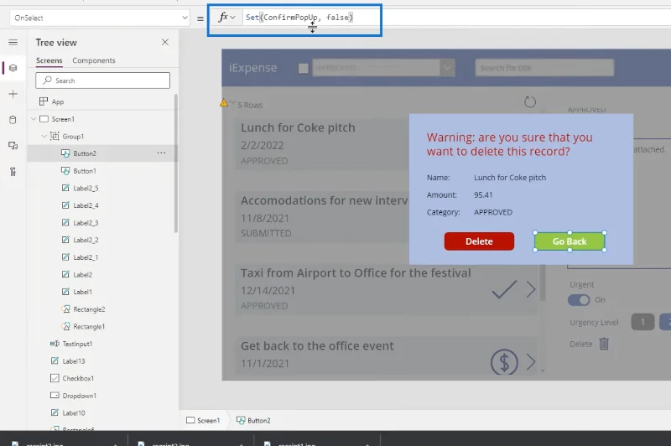Open the Advanced tools icon in left rail
Image resolution: width=671 pixels, height=446 pixels.
tap(13, 172)
